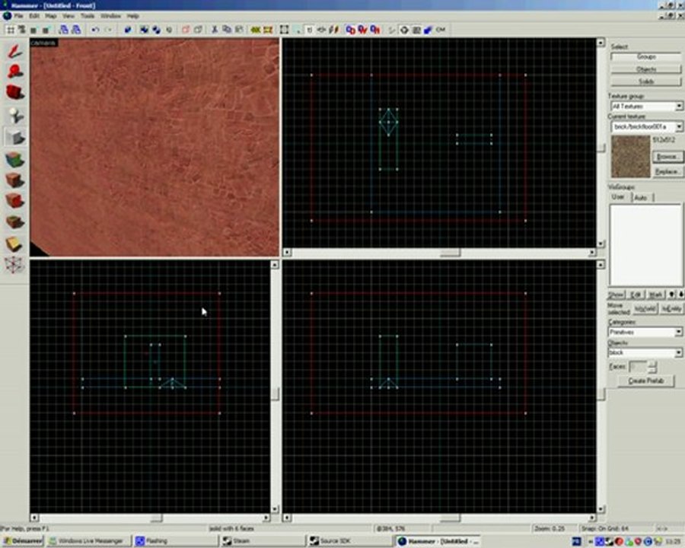Switch to the VisGroups User tab
This screenshot has width=685, height=548.
[x=618, y=197]
